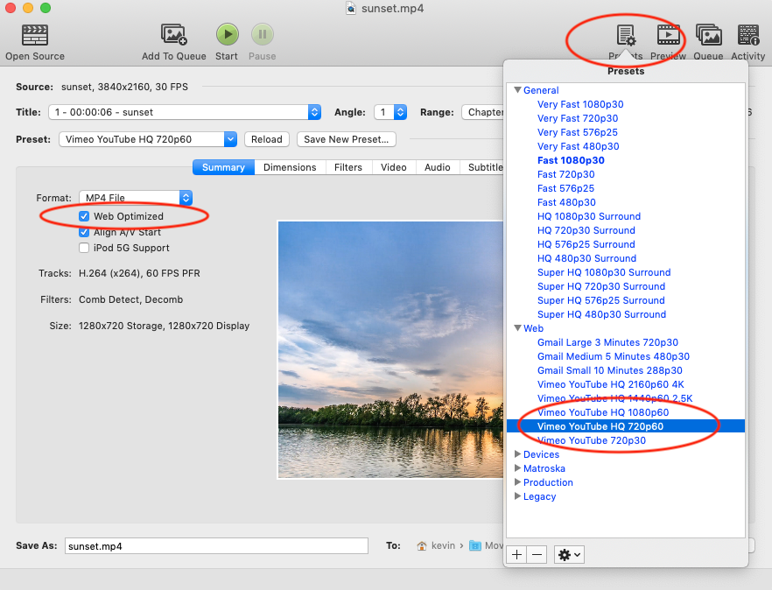The width and height of the screenshot is (772, 590).
Task: Enable iPod 5G Support checkbox
Action: (x=84, y=248)
